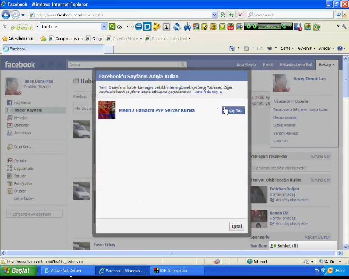Click the İptal button in dialog

point(237,226)
